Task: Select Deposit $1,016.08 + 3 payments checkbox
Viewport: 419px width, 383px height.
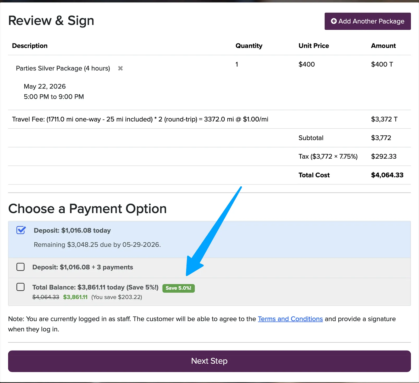Action: coord(20,267)
